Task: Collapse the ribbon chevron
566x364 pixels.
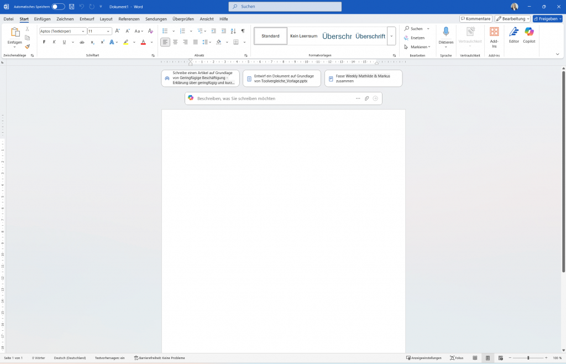Action: [557, 54]
